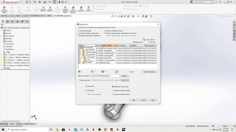The height and width of the screenshot is (132, 236).
Task: Expand the Spring component in feature tree
Action: 1,65
